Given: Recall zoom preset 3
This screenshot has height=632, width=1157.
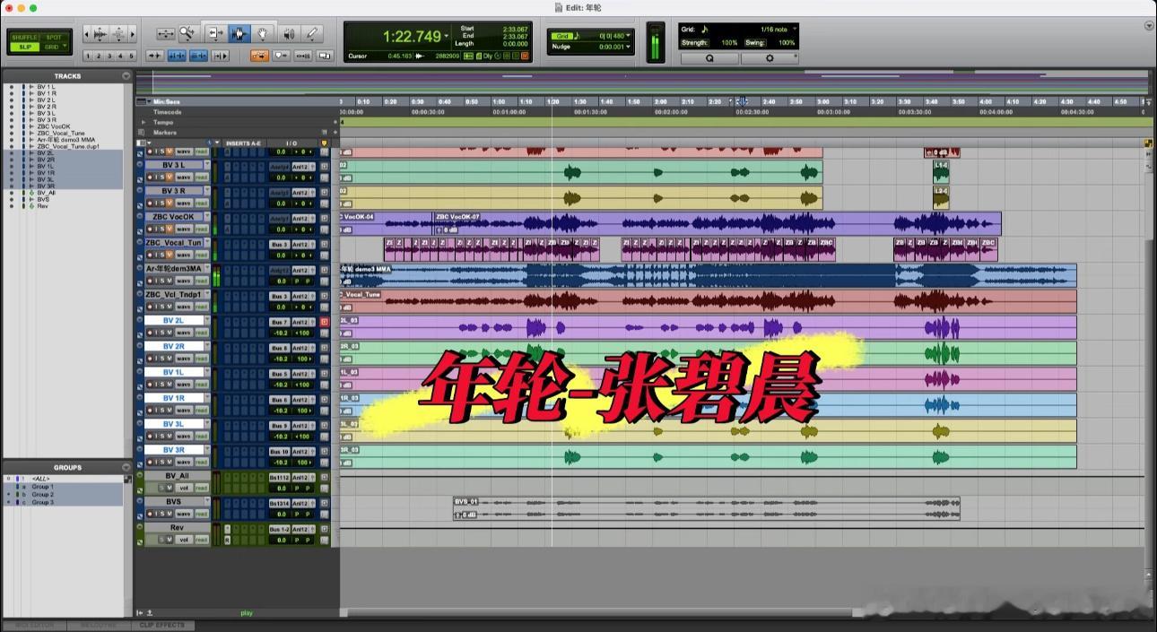Looking at the screenshot, I should (110, 56).
